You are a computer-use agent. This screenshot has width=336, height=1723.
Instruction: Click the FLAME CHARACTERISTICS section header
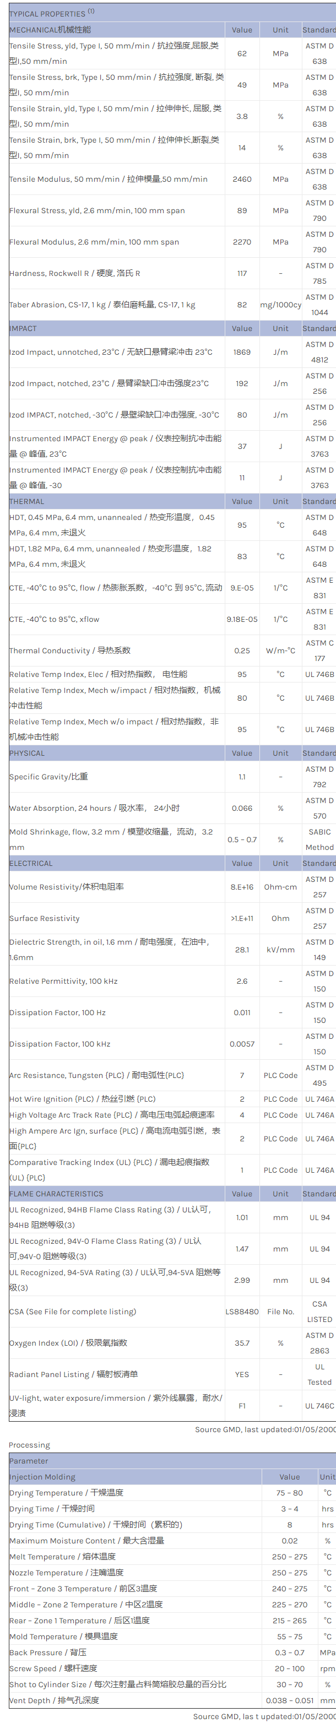[x=56, y=1194]
